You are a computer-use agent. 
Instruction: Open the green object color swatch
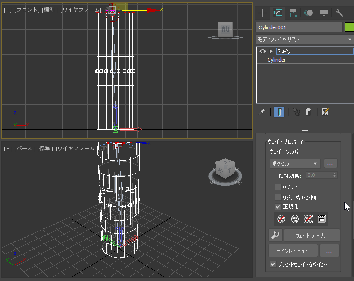point(349,27)
